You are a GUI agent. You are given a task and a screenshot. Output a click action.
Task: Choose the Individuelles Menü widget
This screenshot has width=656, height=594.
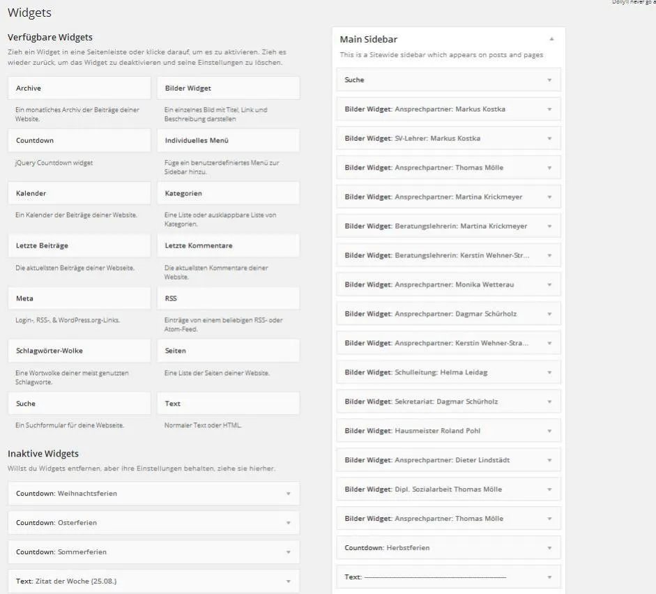229,141
